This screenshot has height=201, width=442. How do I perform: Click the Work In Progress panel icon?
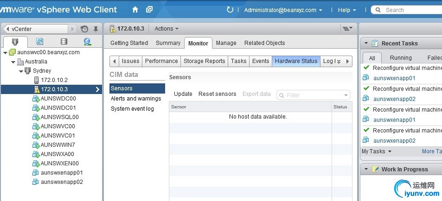[375, 169]
